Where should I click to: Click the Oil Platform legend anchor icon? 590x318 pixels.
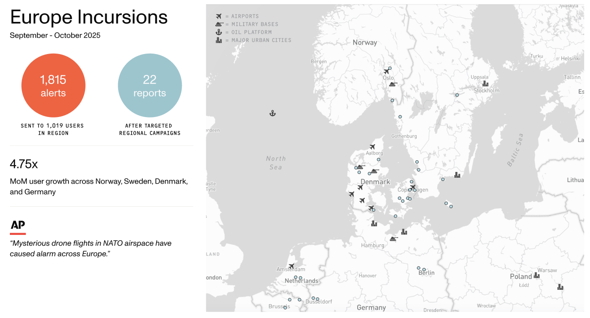(218, 32)
